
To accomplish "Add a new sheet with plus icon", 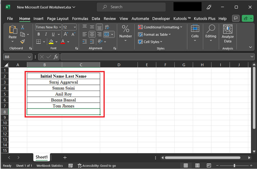I will [x=65, y=158].
